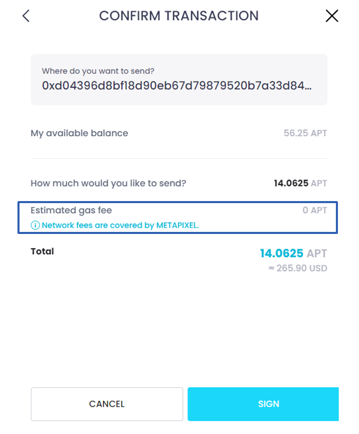Image resolution: width=359 pixels, height=434 pixels.
Task: Click 'Network fees are covered by METAPIXEL' message
Action: tap(120, 225)
